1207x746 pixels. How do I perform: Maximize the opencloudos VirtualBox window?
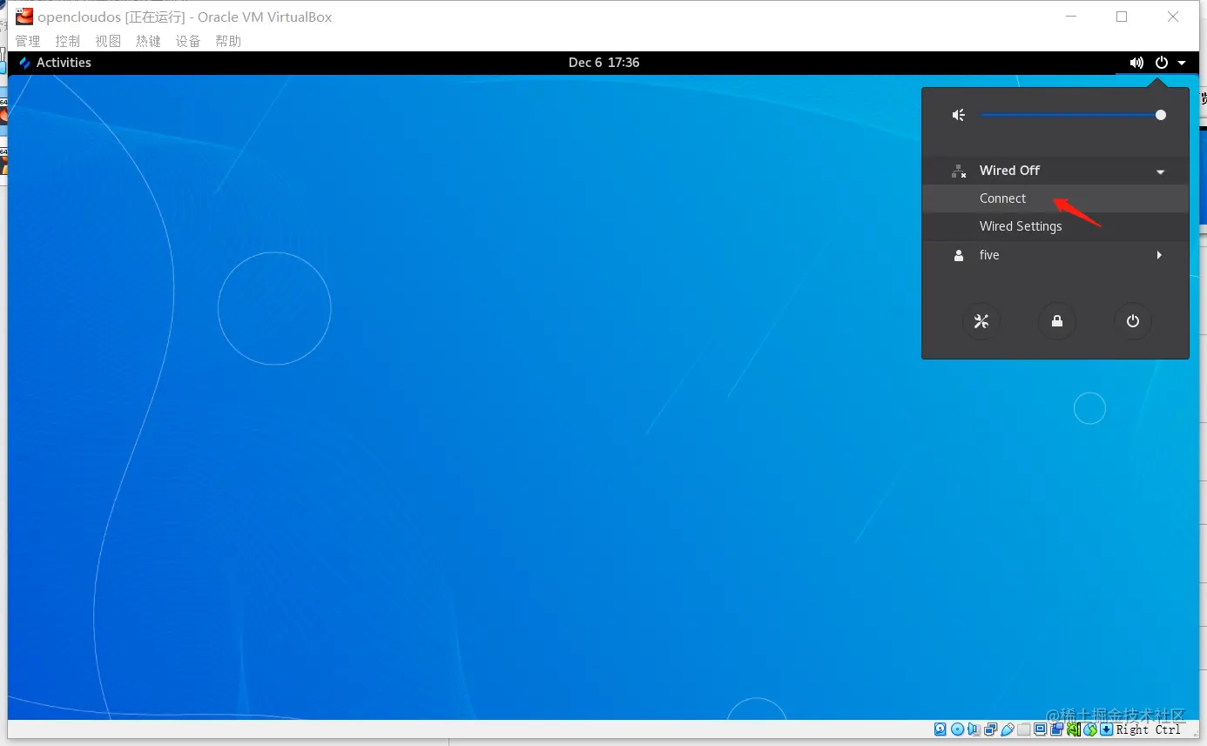[x=1122, y=17]
